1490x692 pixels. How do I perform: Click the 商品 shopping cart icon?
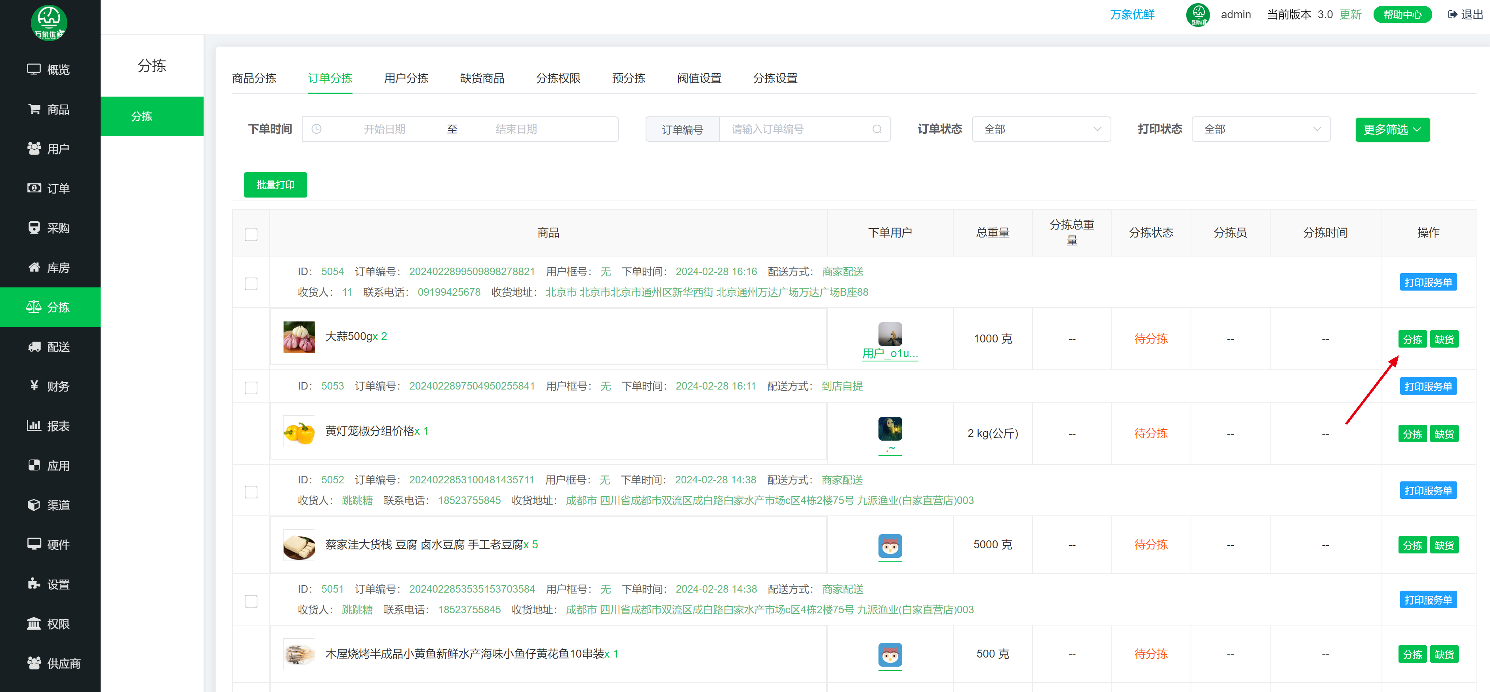click(x=34, y=109)
